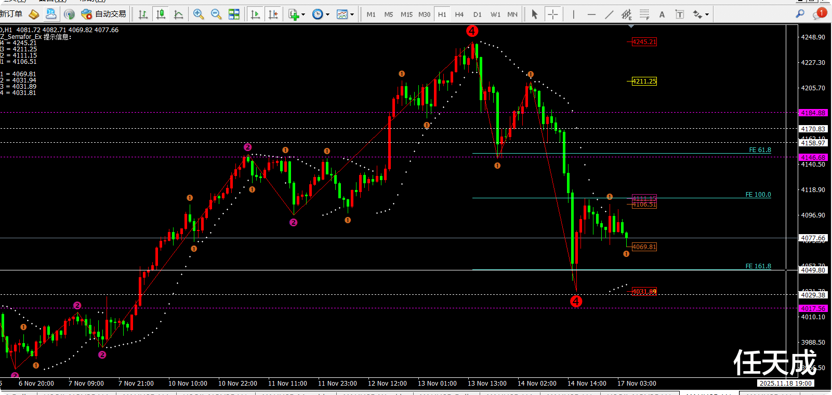Select the crosshair cursor tool

[x=553, y=15]
